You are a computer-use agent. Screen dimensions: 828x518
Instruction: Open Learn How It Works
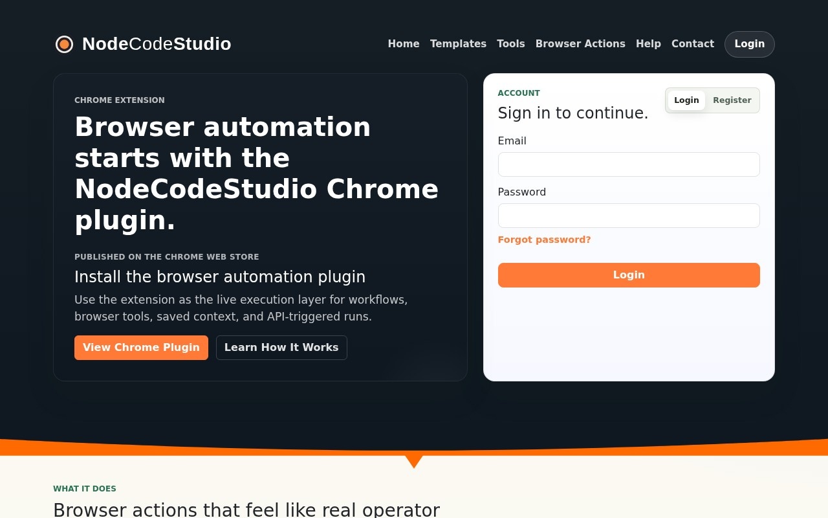click(281, 348)
